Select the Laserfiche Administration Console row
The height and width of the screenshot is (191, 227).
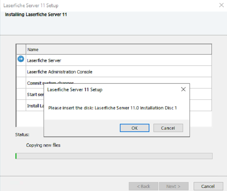(x=114, y=72)
